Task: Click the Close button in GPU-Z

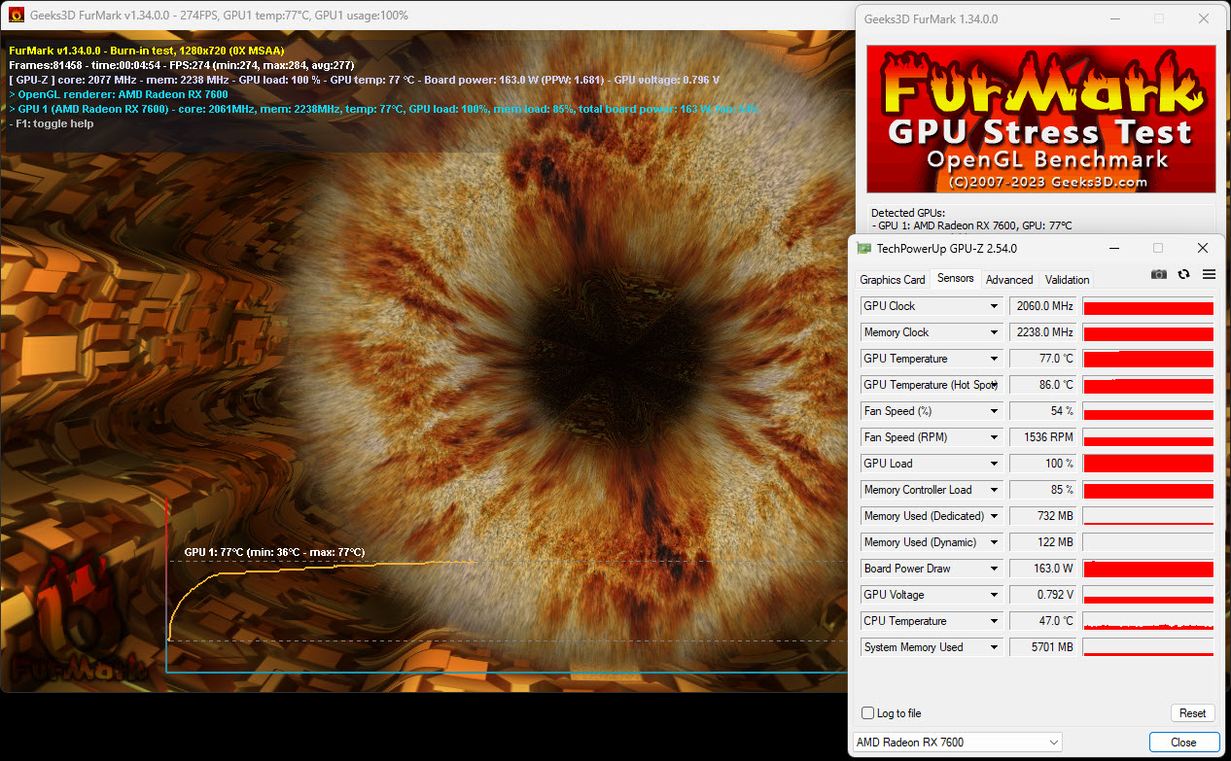Action: coord(1183,743)
